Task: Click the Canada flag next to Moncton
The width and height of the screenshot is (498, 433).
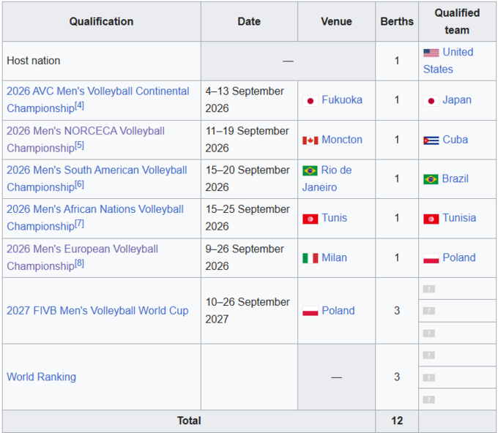Action: point(311,140)
